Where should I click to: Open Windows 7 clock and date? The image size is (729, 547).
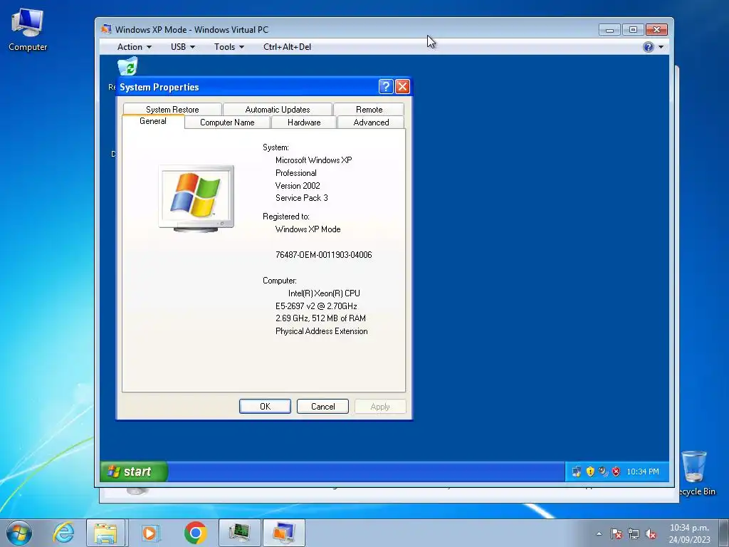click(x=689, y=533)
